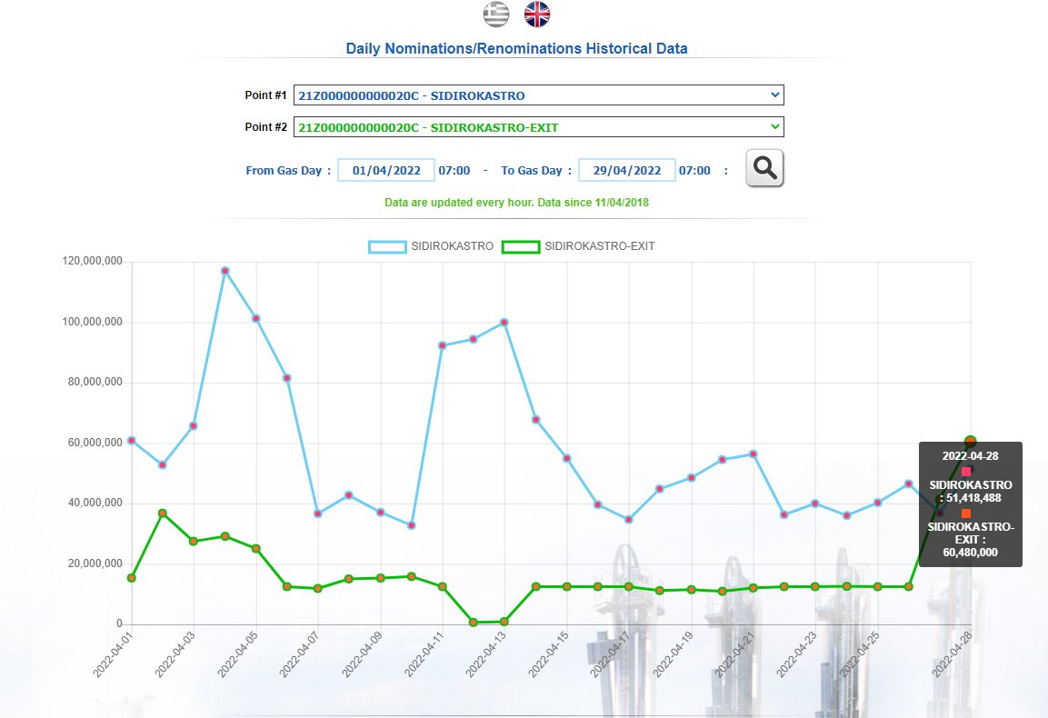
Task: Select the green line near-zero point on 2022-04-12
Action: click(474, 623)
